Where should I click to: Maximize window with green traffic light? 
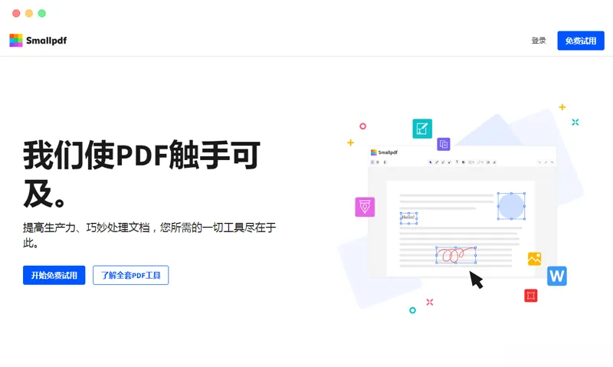42,13
